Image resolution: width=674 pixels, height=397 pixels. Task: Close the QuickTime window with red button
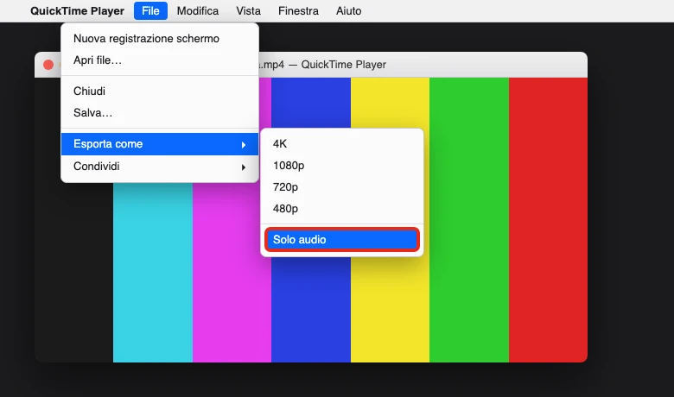click(48, 65)
